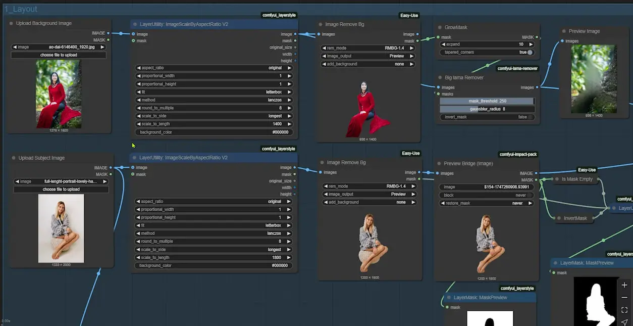
Task: Click the 1276 × 1920 size label
Action: click(x=59, y=130)
